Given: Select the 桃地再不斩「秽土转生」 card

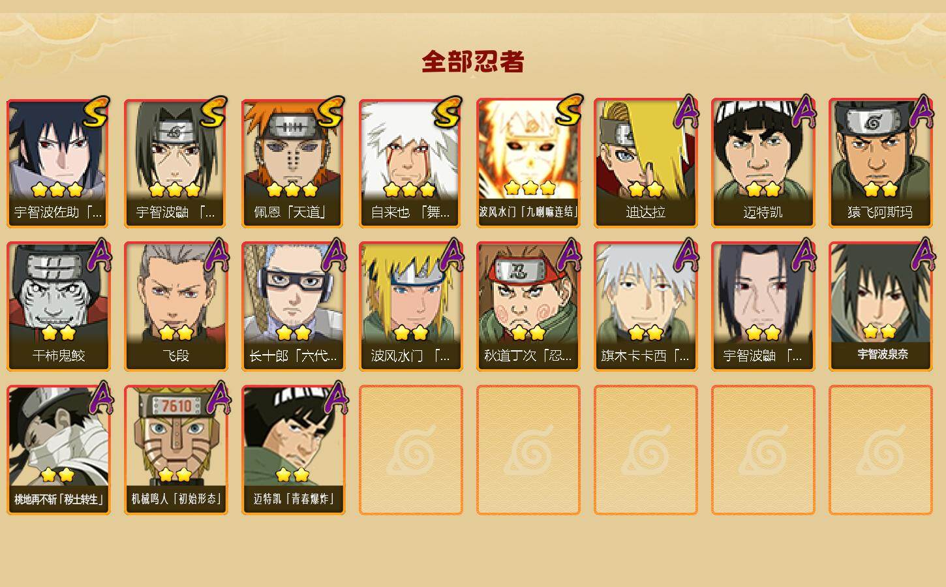Looking at the screenshot, I should click(59, 450).
